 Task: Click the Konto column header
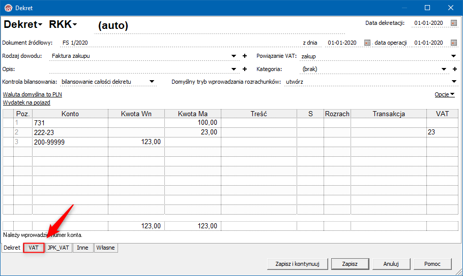pyautogui.click(x=70, y=114)
